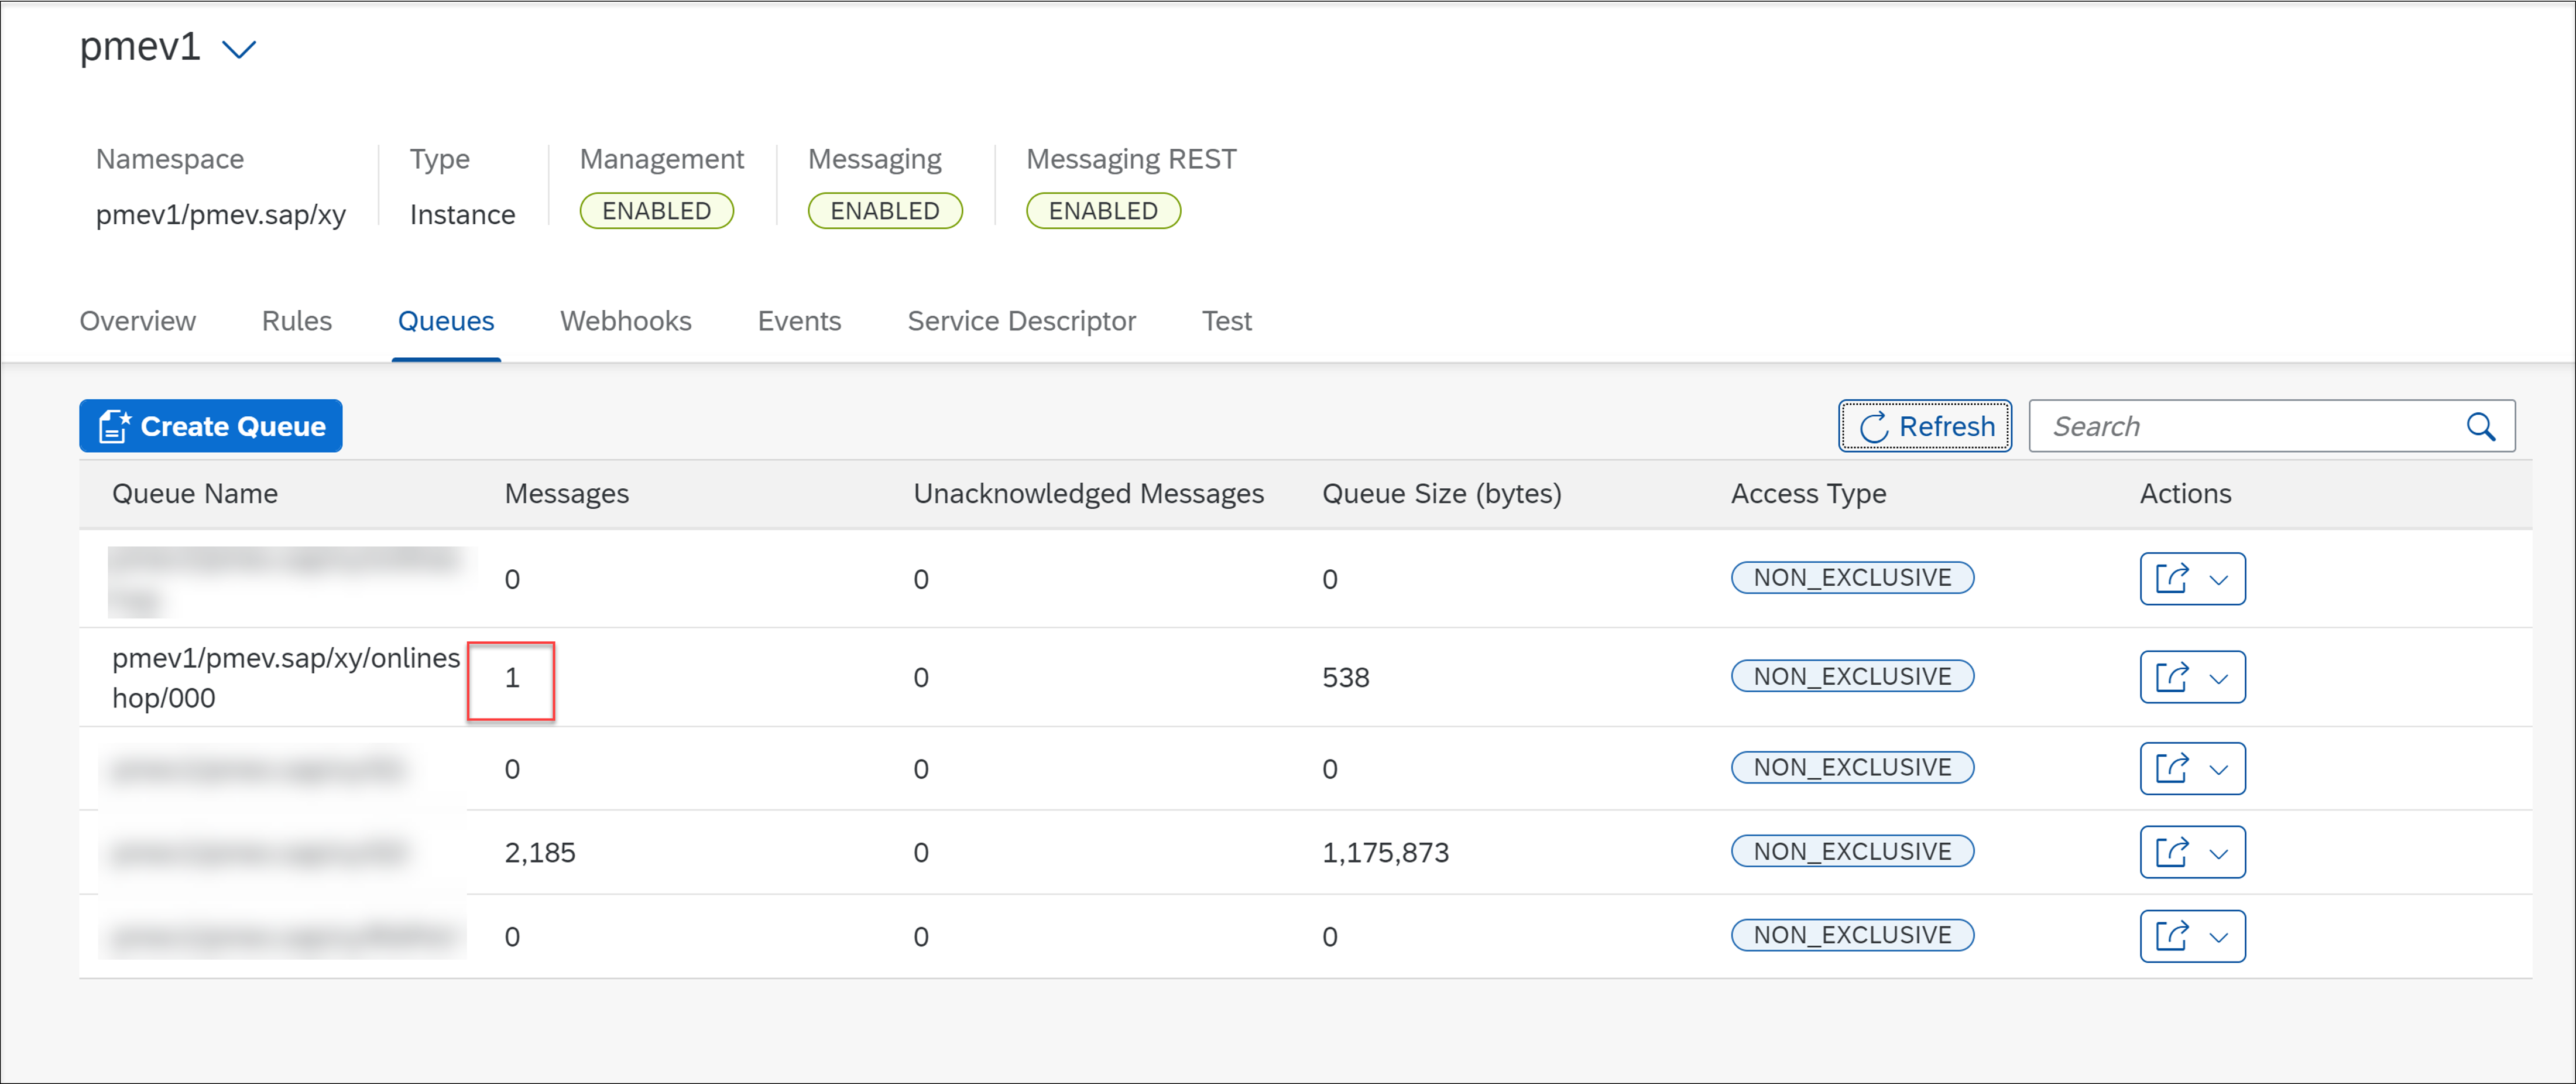The image size is (2576, 1084).
Task: Click the Unacknowledged Messages column header
Action: click(1089, 494)
